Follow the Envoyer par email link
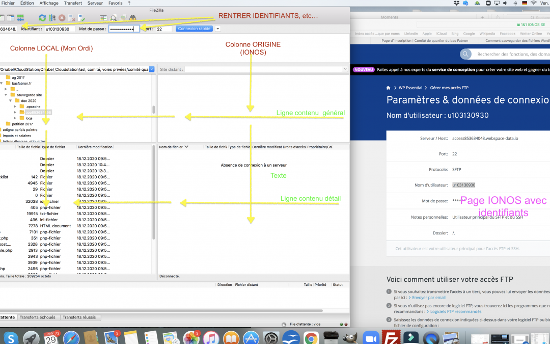Viewport: 550px width, 344px height. point(428,297)
